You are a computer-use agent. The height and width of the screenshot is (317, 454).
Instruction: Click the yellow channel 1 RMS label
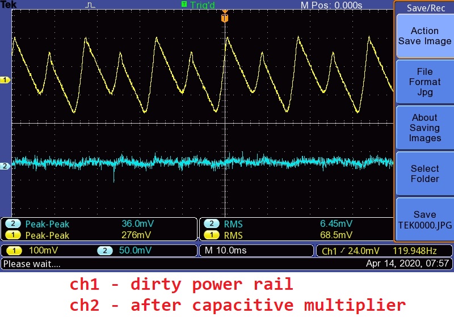coord(233,235)
